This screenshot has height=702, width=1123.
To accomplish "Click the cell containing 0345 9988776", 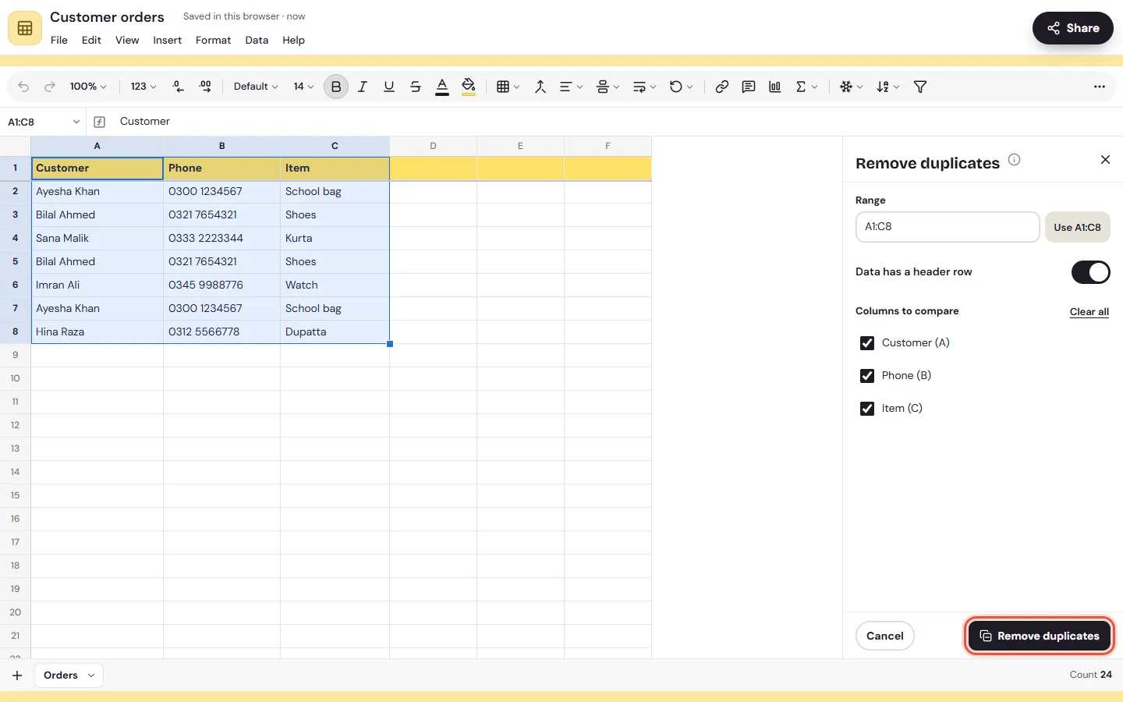I will pyautogui.click(x=221, y=285).
